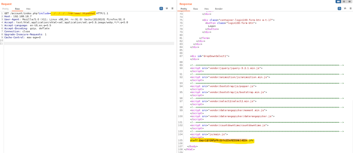Click the Request pane show non-printable chars (\n) icon
The image size is (353, 153).
tap(167, 8)
